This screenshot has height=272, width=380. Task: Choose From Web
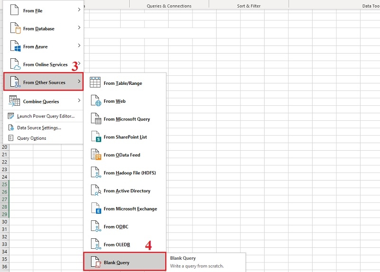click(x=125, y=101)
